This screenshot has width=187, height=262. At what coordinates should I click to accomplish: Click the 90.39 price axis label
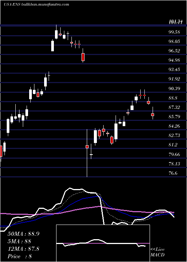pos(174,88)
